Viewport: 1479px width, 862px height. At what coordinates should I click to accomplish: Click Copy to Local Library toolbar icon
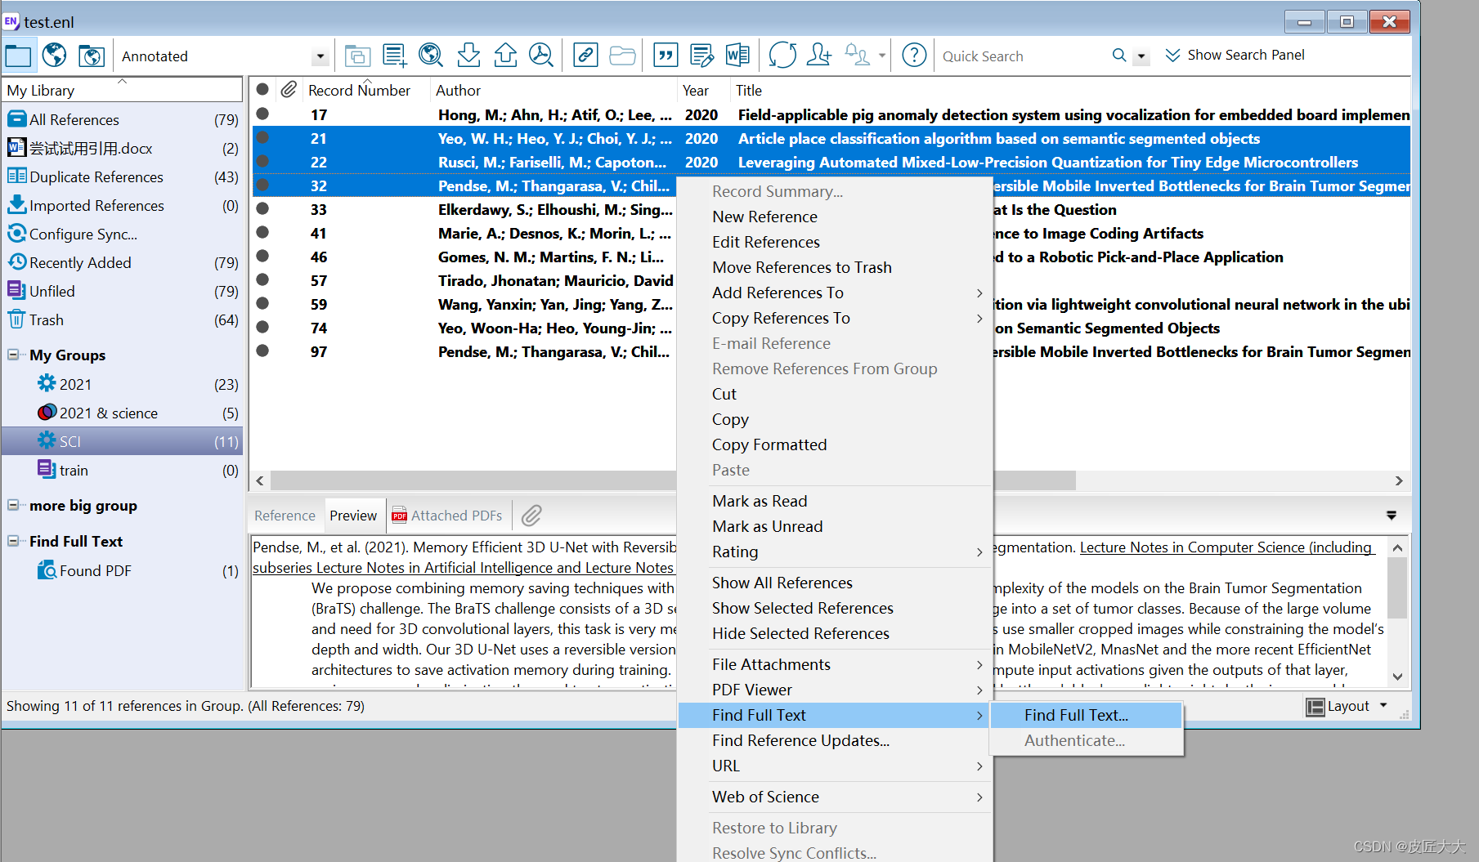click(x=357, y=56)
